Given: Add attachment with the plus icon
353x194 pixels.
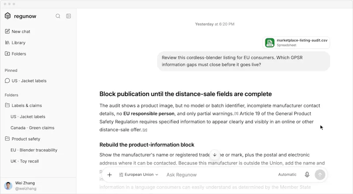Looking at the screenshot, I should pyautogui.click(x=109, y=175).
